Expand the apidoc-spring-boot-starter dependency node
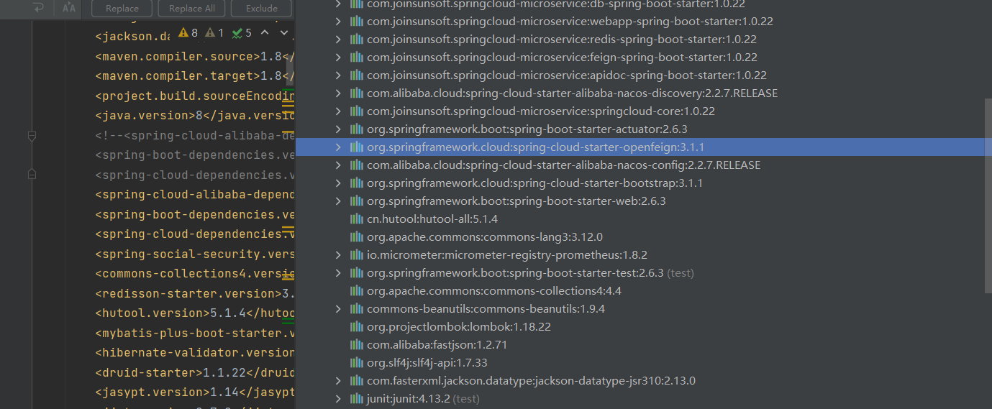The height and width of the screenshot is (409, 992). [338, 75]
